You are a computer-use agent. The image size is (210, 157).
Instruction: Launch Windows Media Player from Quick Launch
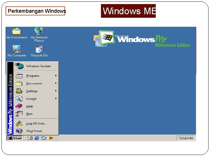51,138
